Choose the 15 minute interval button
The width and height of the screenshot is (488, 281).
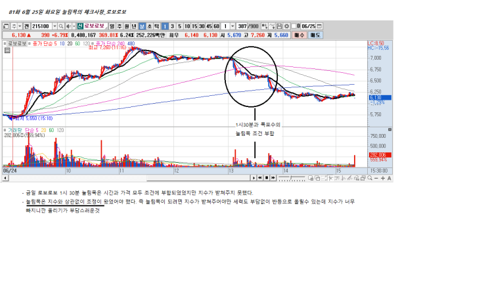coord(194,26)
